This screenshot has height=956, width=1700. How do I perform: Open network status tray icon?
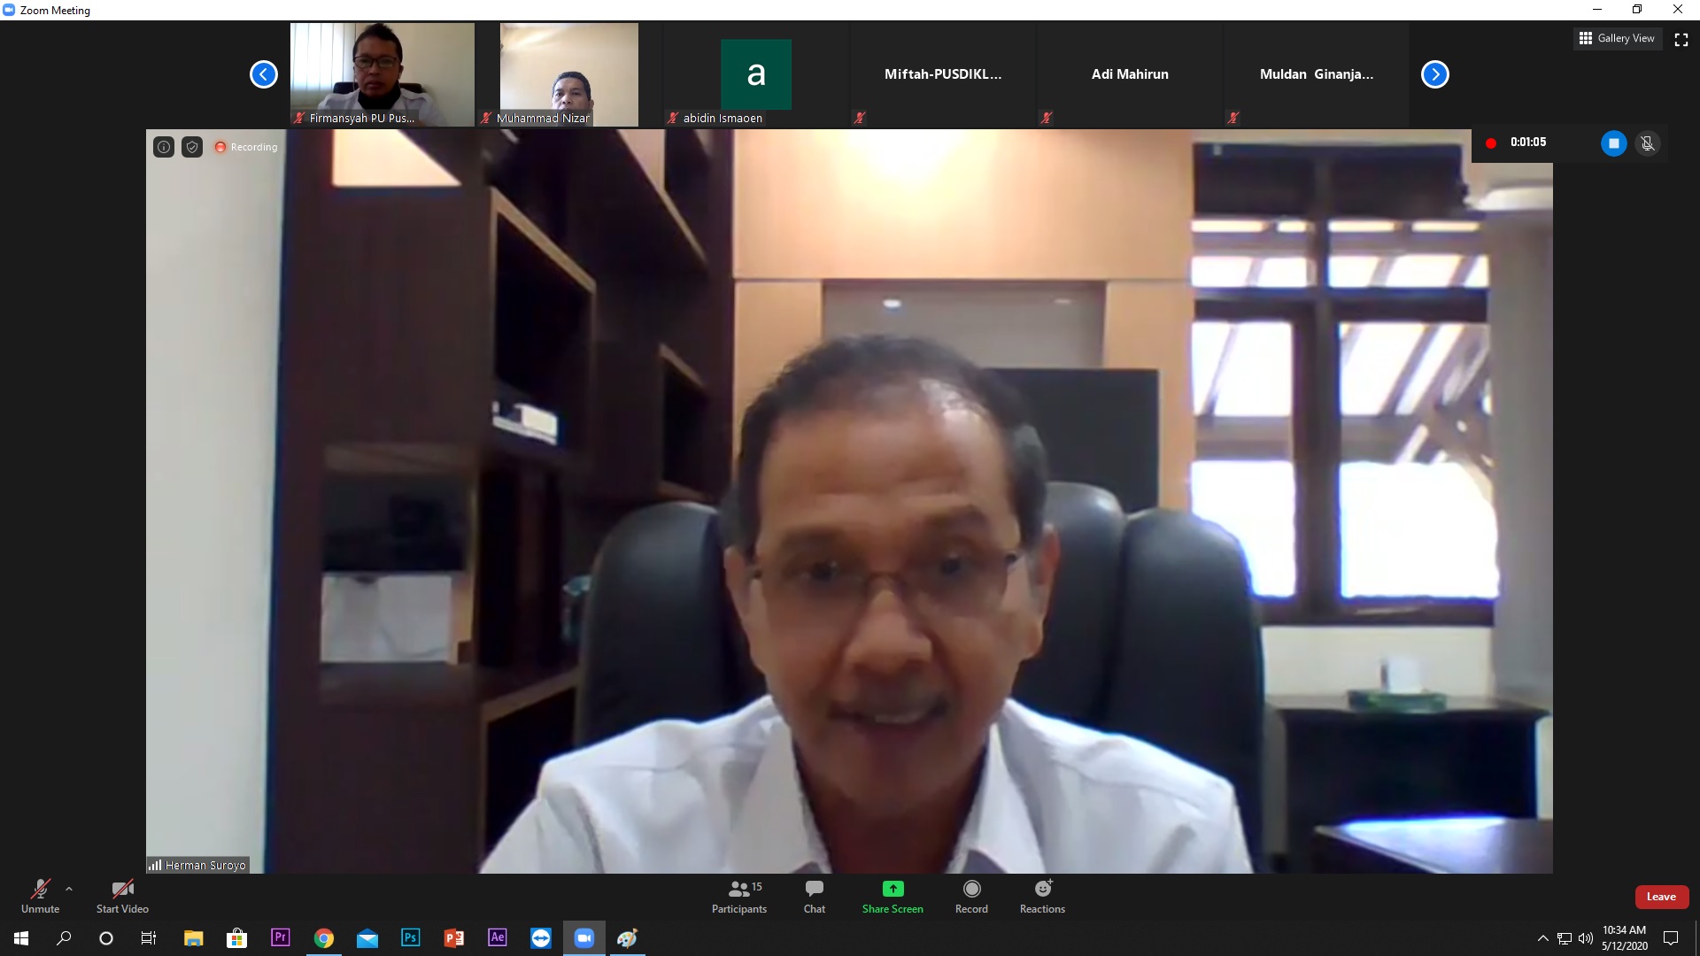1565,938
